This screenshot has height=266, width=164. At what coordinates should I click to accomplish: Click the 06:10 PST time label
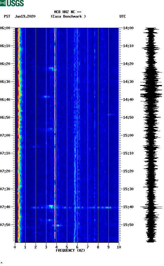coord(5,46)
